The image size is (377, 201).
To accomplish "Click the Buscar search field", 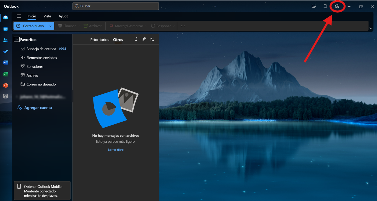I will tap(116, 6).
